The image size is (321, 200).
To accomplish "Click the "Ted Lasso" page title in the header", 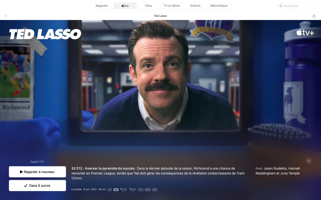I will coord(160,16).
